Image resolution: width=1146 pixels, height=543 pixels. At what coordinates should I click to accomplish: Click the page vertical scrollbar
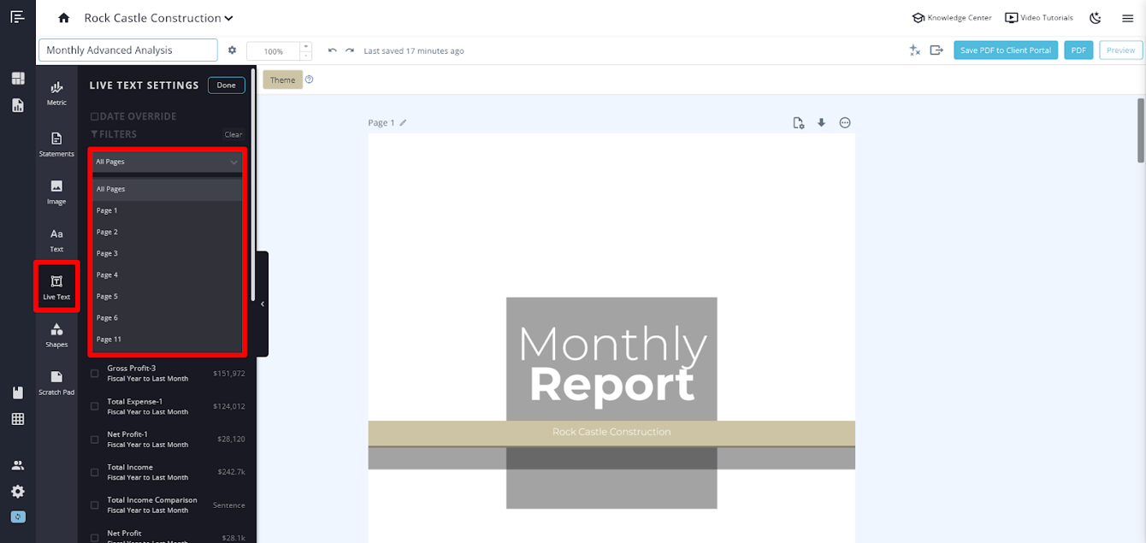(x=1141, y=130)
